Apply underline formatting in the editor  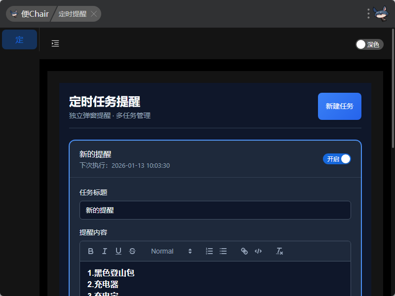[x=118, y=251]
